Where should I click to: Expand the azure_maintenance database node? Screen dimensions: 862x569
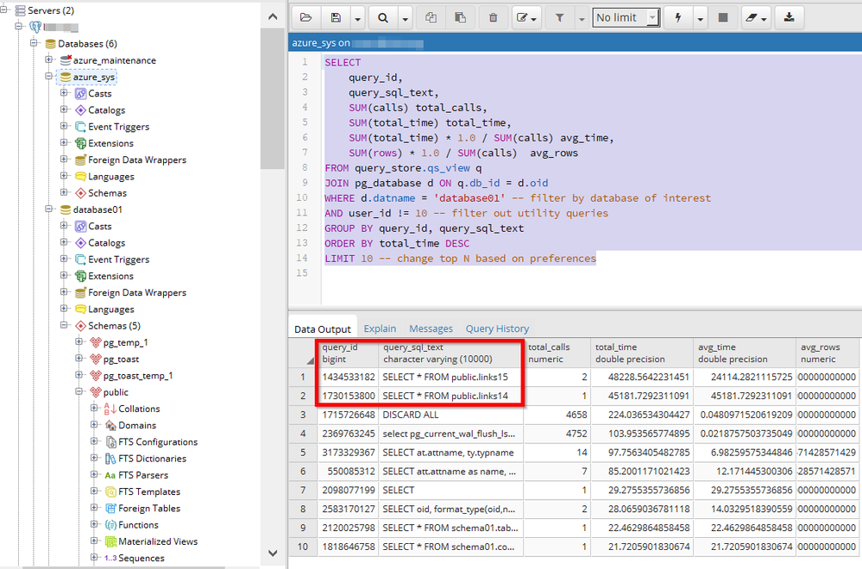[49, 60]
